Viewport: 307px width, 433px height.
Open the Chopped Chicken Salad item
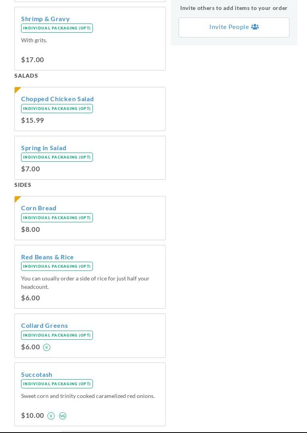(x=57, y=99)
